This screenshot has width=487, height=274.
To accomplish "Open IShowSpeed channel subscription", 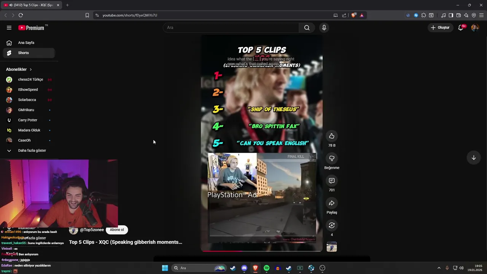I will click(x=29, y=89).
